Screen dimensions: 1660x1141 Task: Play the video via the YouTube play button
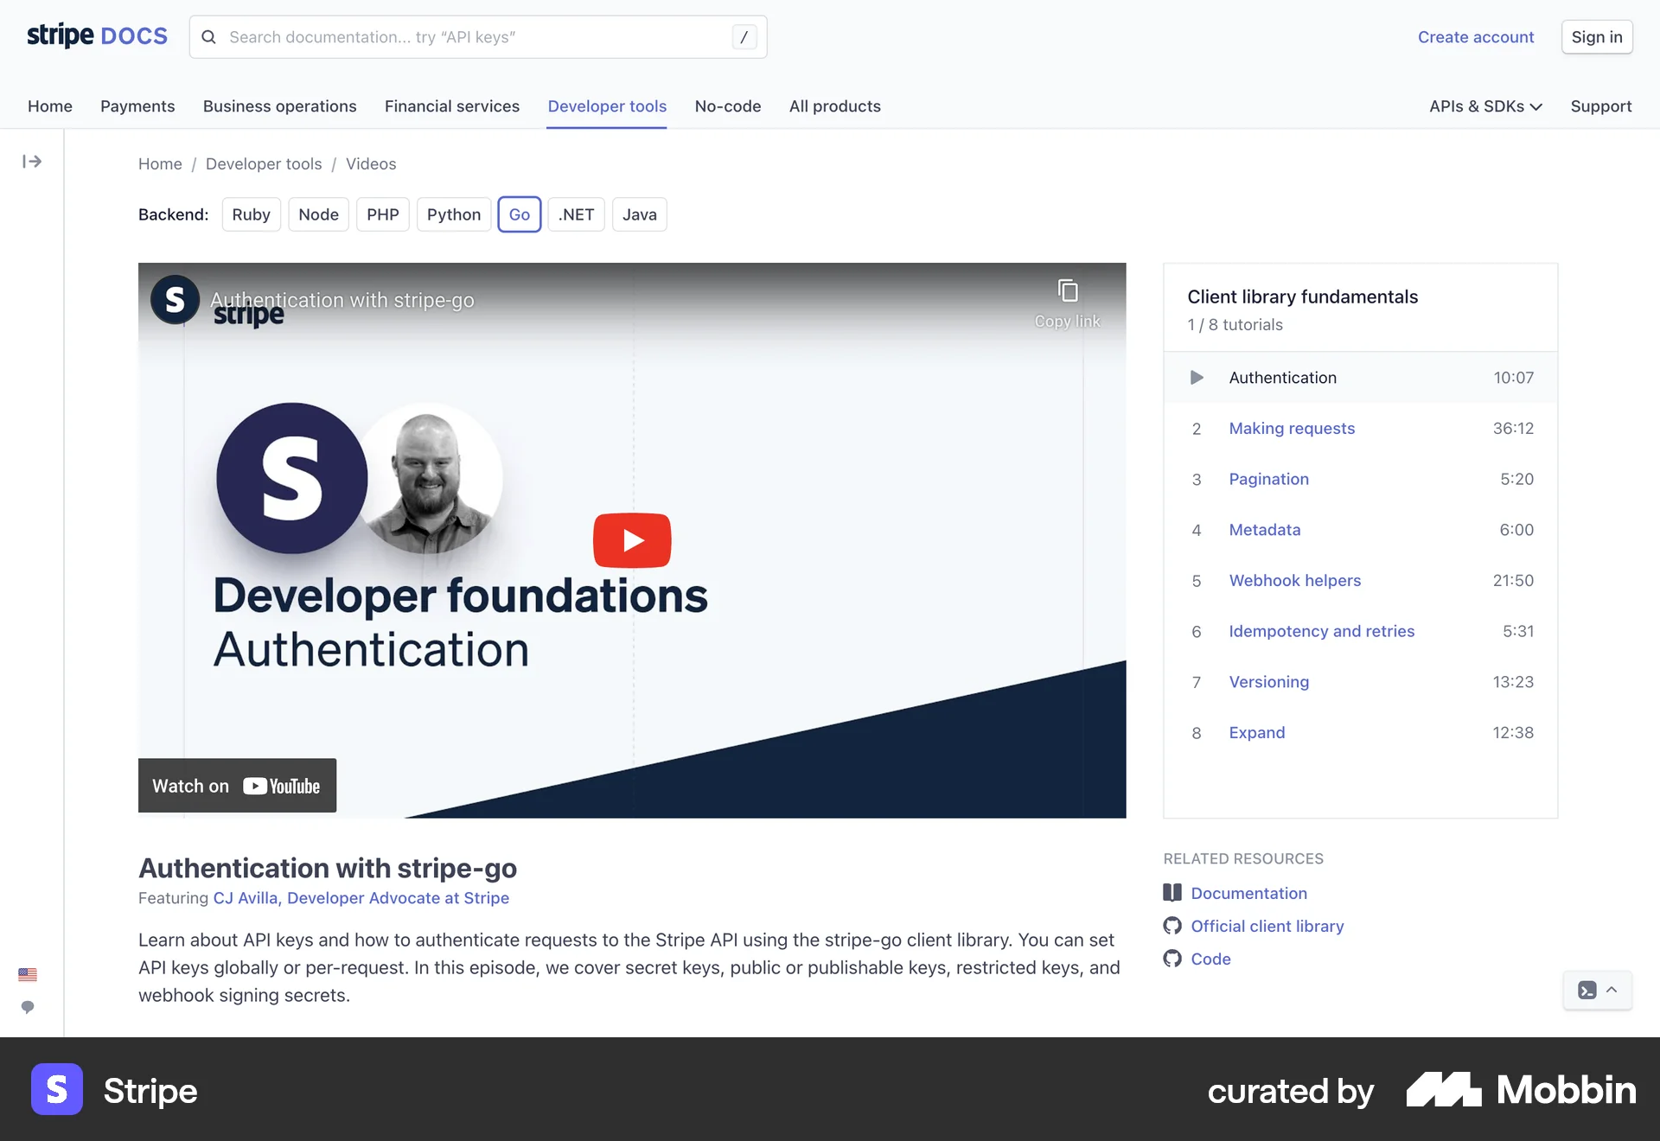pos(631,539)
